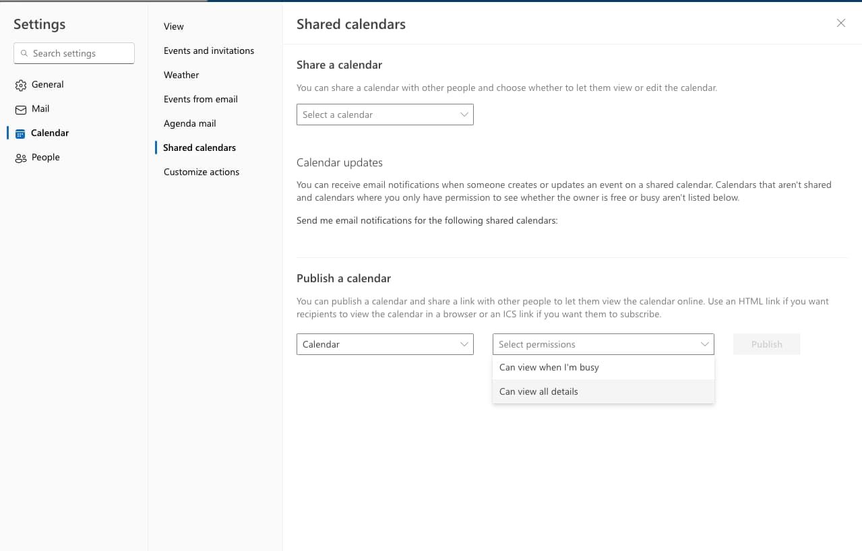Click the People settings icon
The width and height of the screenshot is (862, 551).
[21, 157]
